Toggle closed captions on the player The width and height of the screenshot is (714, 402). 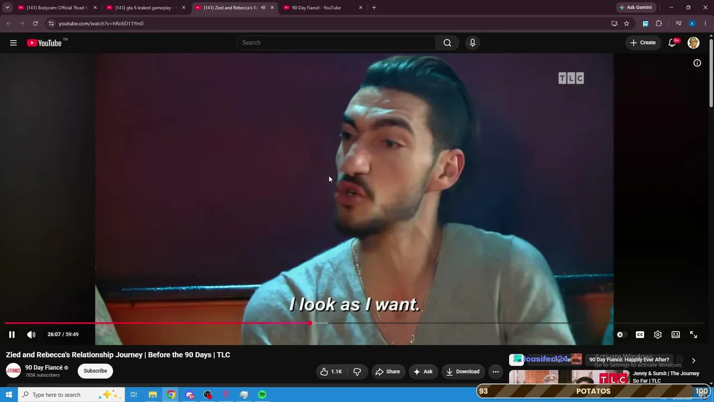click(640, 334)
